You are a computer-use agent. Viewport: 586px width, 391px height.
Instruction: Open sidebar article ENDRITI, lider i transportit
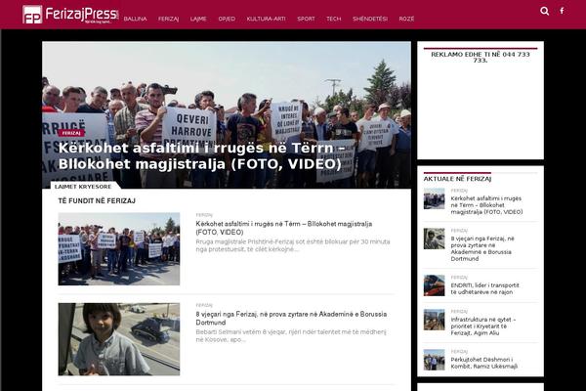pos(484,288)
